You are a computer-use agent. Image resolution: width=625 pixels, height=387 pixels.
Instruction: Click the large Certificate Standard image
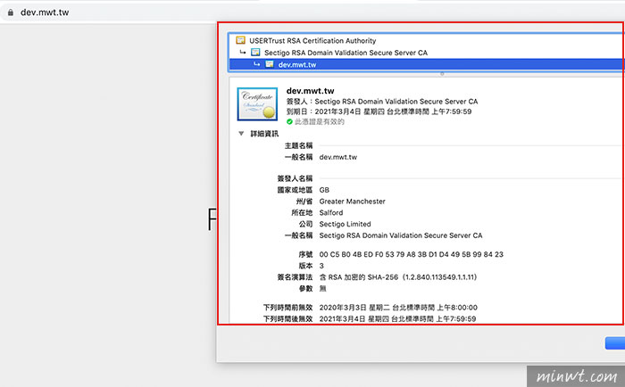click(257, 104)
